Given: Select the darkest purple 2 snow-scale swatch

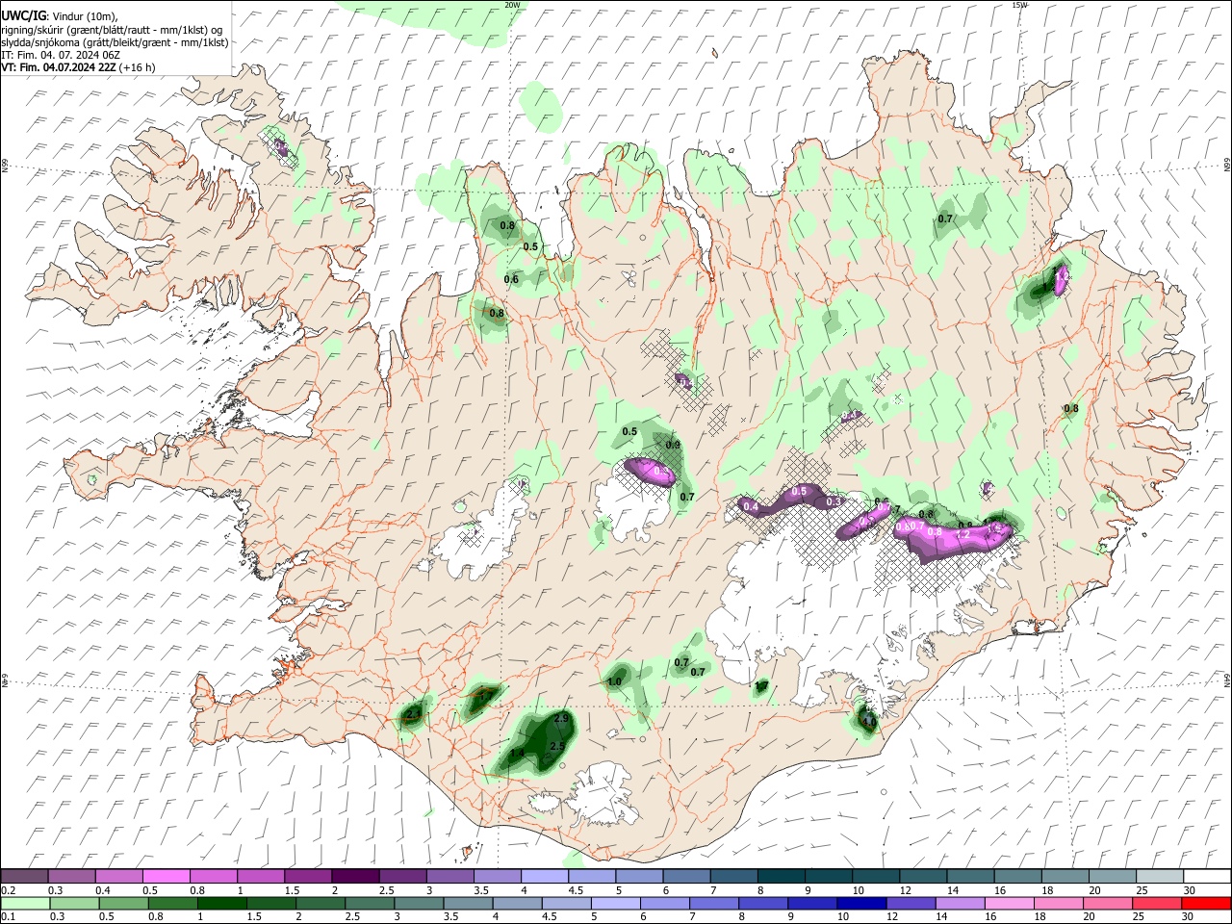Looking at the screenshot, I should pos(354,877).
